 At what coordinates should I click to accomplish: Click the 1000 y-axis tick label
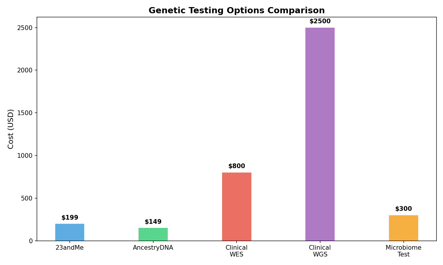[x=27, y=156]
